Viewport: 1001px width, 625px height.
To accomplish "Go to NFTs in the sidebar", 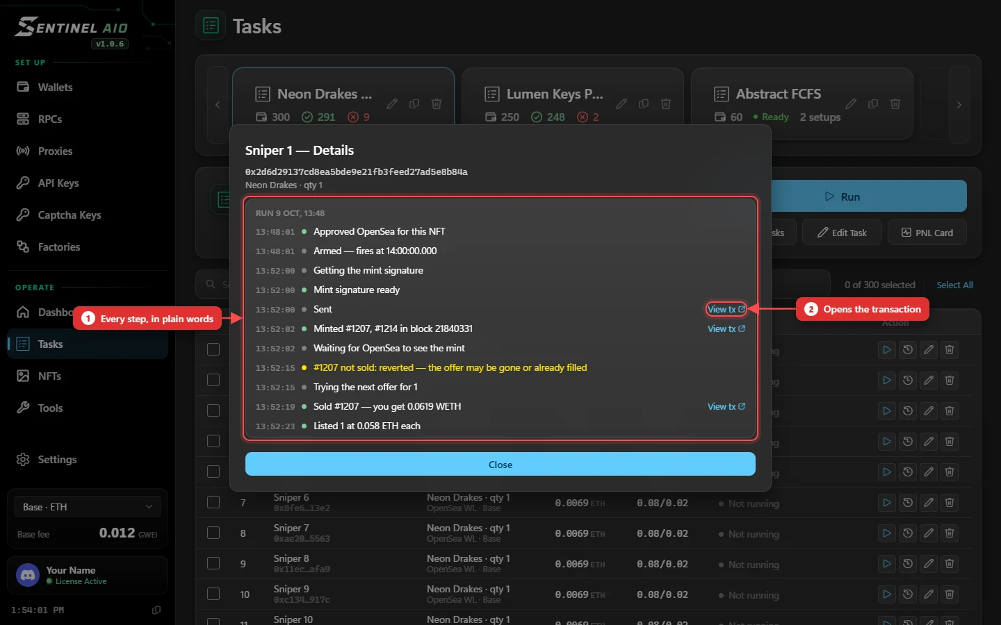I will tap(88, 376).
